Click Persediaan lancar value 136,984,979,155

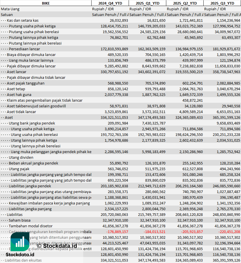point(189,49)
